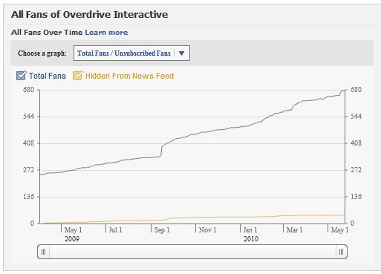
Task: Click the Total Fans legend label
Action: point(48,76)
